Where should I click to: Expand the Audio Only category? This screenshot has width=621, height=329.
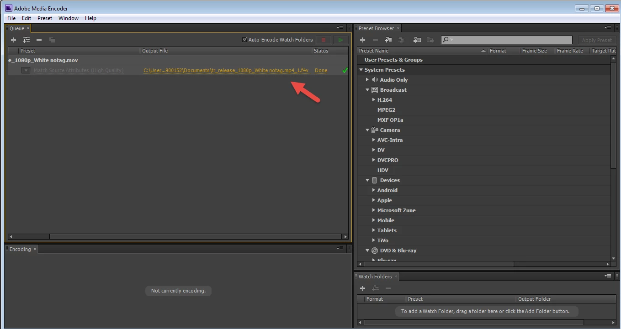click(367, 80)
